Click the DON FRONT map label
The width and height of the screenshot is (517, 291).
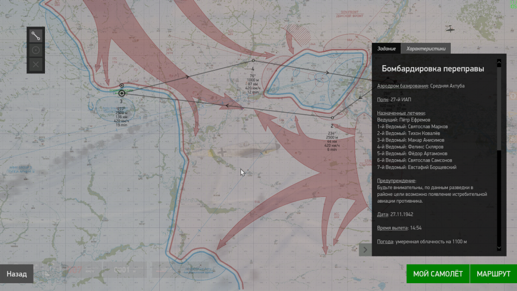(350, 14)
